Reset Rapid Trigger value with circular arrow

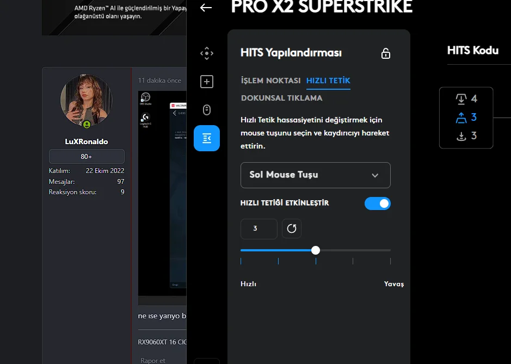tap(292, 229)
